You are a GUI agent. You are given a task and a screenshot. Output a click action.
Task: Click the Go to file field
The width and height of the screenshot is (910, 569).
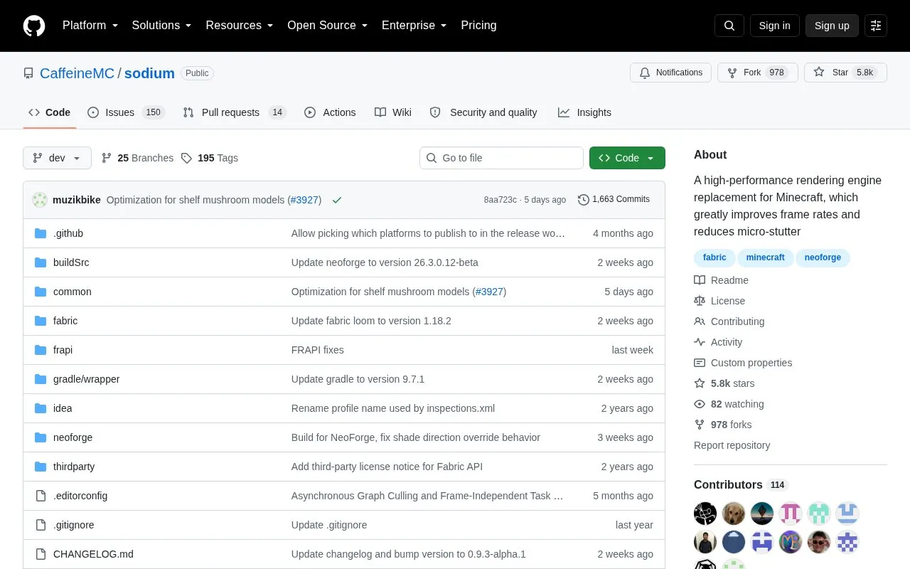click(501, 158)
